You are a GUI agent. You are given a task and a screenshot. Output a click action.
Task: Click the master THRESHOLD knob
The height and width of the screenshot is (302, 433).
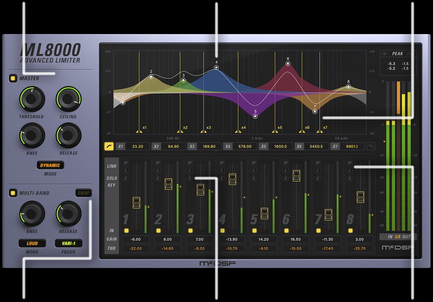32,99
